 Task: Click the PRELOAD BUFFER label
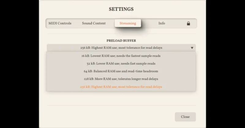coord(121,41)
